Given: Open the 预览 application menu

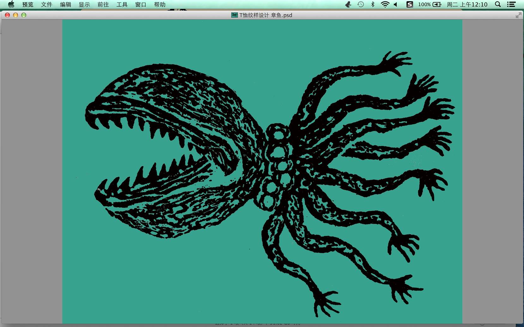Looking at the screenshot, I should (x=27, y=4).
